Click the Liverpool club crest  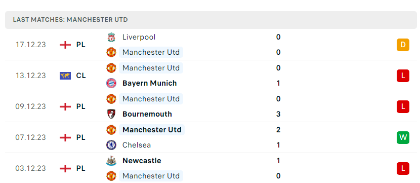point(111,37)
